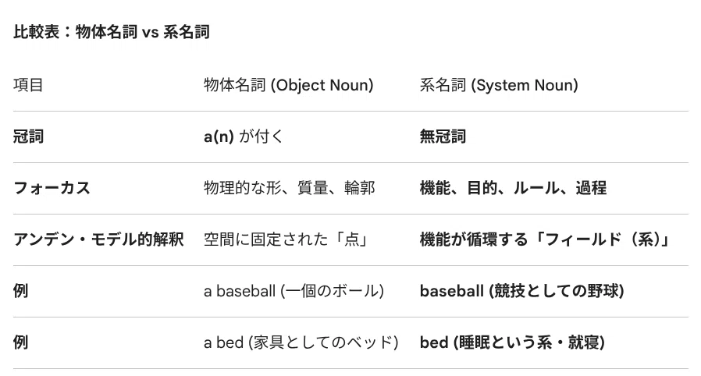Click the 機能、目的、ルール、過程 cell
701x376 pixels.
pos(513,188)
